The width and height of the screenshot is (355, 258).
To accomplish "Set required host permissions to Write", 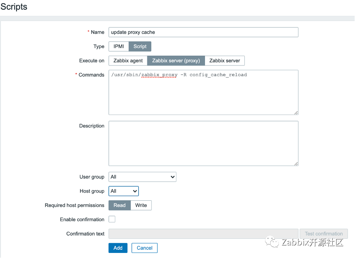I will (x=141, y=205).
